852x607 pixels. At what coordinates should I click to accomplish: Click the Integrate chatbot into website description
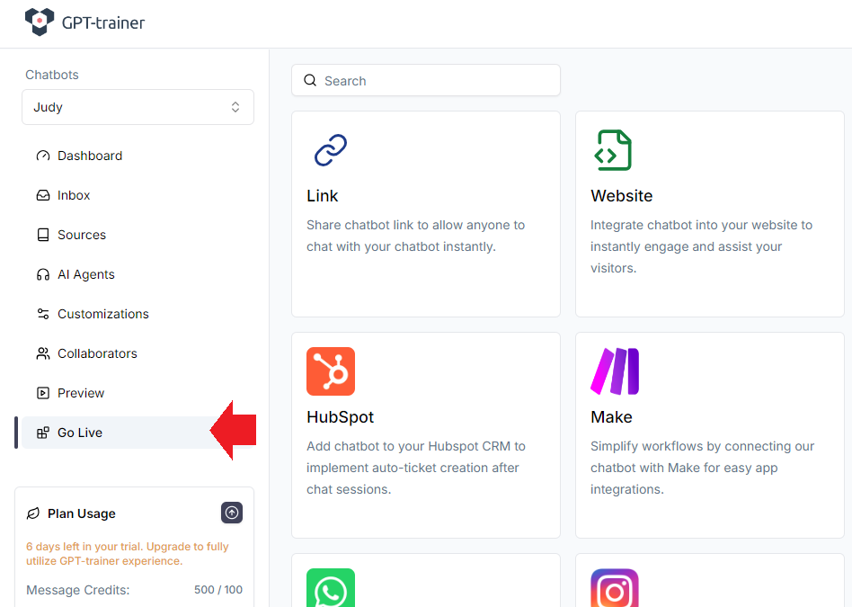tap(702, 246)
